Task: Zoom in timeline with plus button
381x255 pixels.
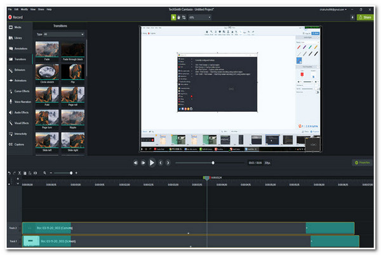Action: (76, 173)
